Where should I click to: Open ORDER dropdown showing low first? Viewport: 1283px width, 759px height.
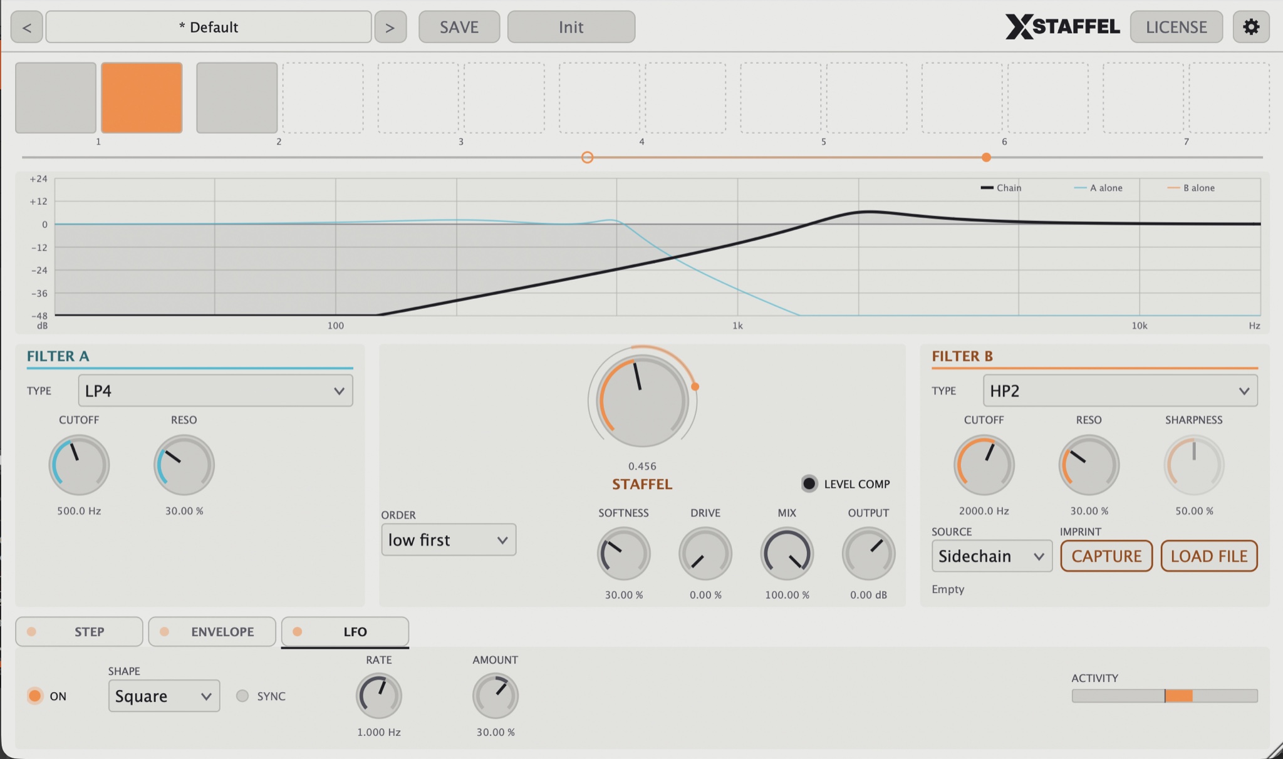(449, 540)
